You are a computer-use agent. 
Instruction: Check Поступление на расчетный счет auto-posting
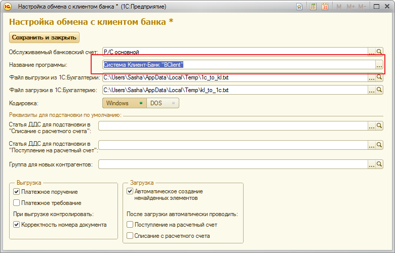[130, 225]
